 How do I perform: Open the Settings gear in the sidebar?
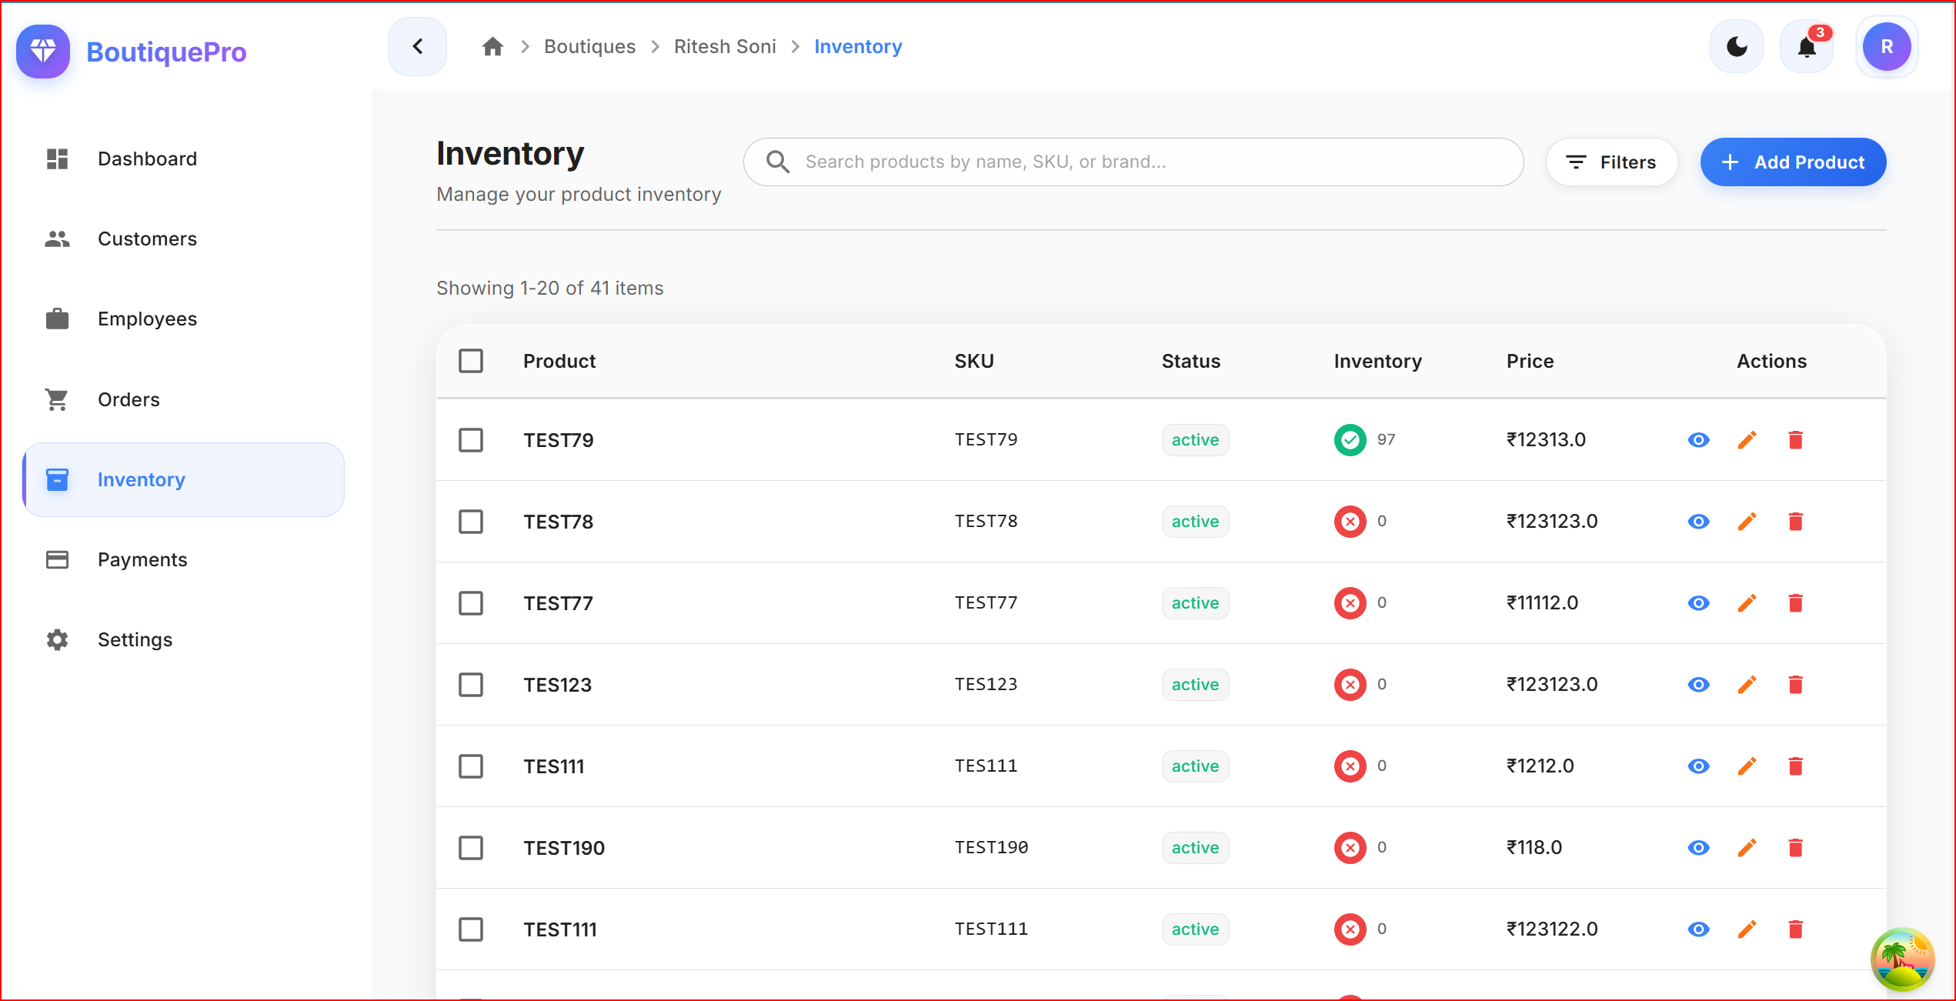(56, 639)
